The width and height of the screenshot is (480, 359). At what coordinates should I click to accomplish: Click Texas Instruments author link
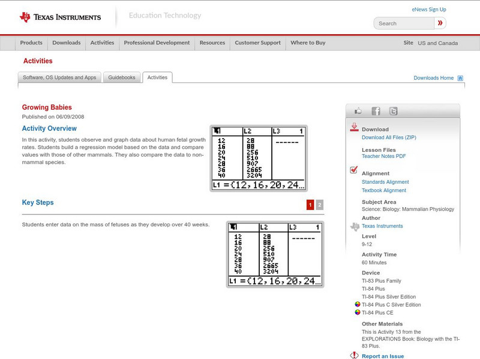(x=382, y=226)
